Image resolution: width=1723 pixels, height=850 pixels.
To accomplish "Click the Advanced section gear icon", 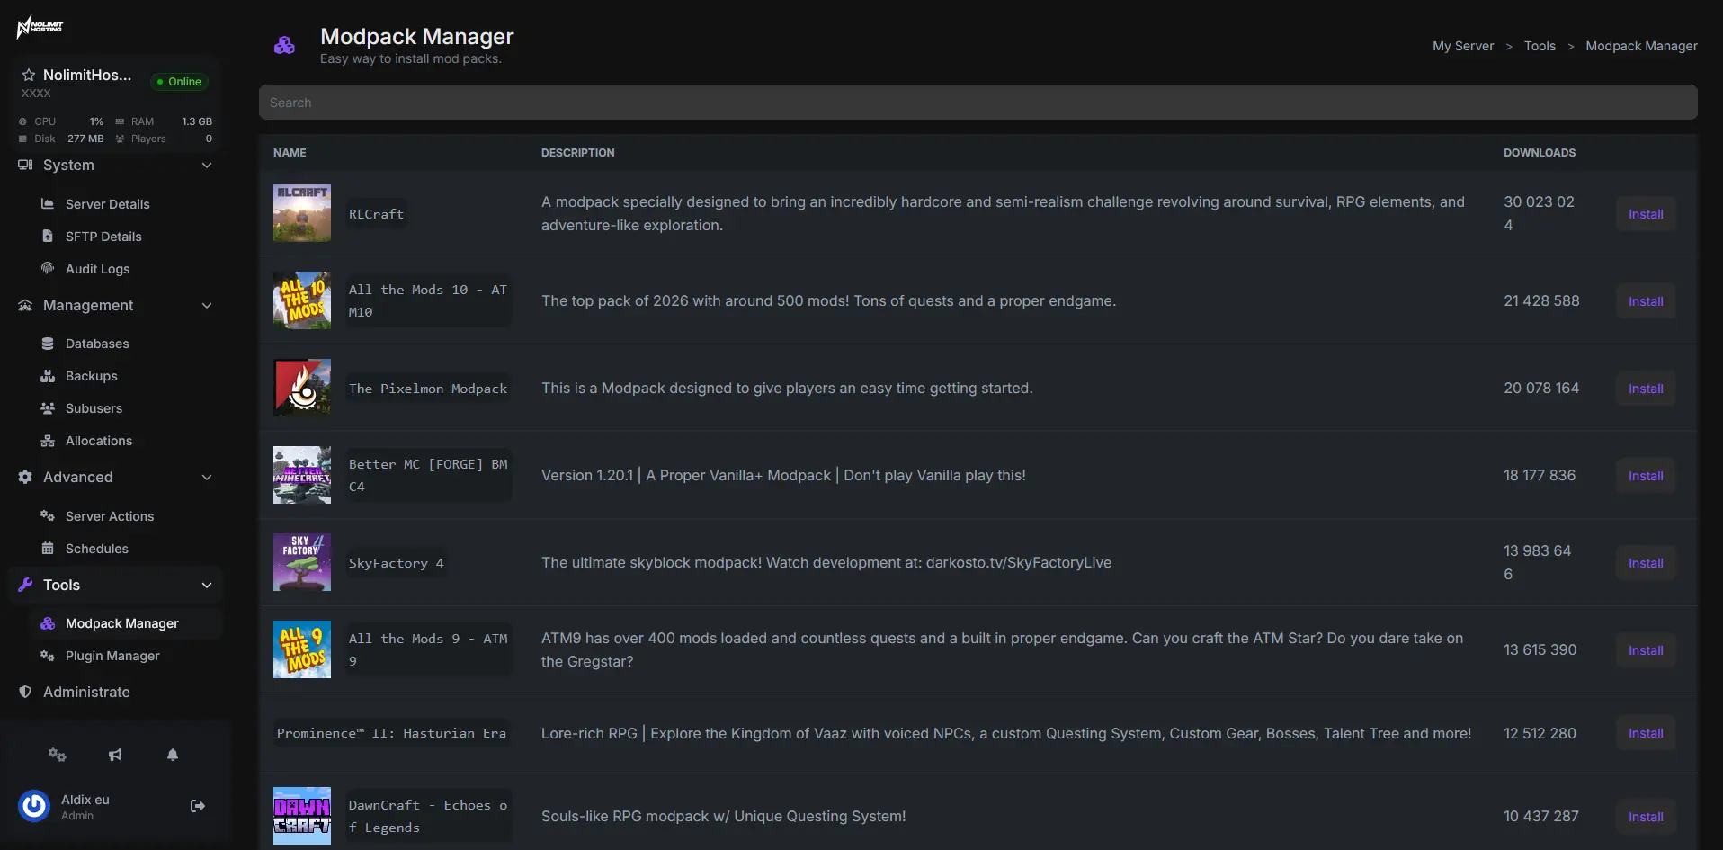I will pos(25,477).
